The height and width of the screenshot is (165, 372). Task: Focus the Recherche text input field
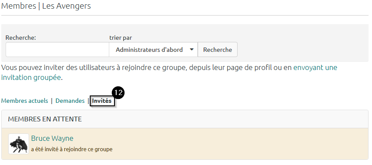(57, 50)
